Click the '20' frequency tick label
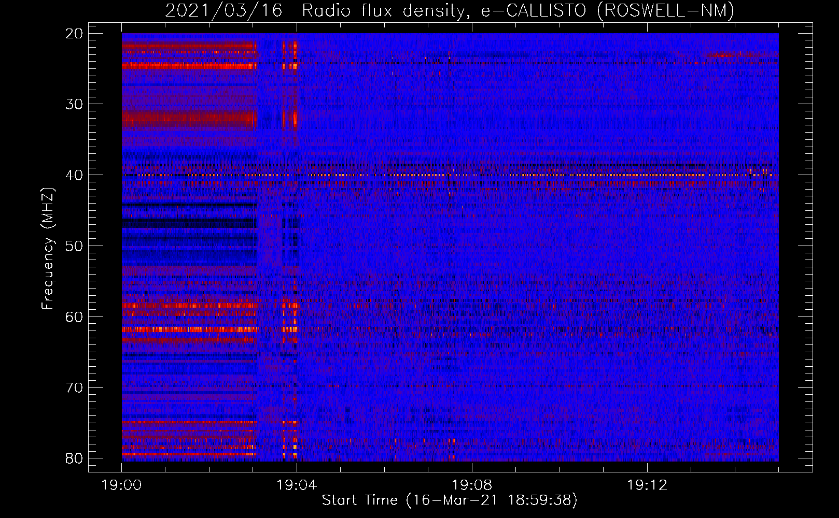This screenshot has width=839, height=518. [x=74, y=34]
